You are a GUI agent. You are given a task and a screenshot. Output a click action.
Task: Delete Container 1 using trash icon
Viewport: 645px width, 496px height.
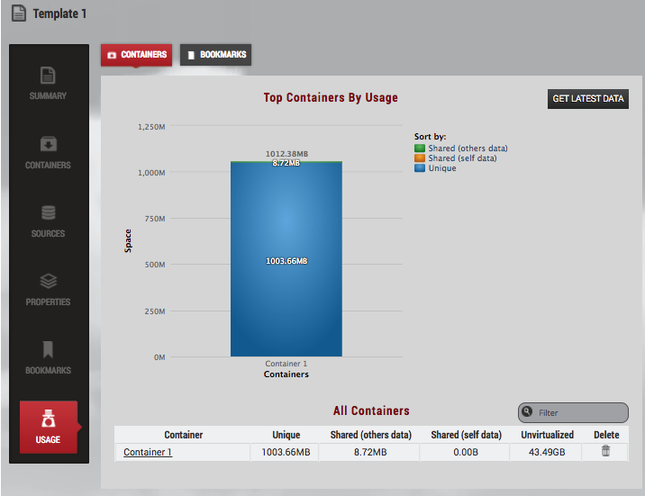(x=605, y=451)
